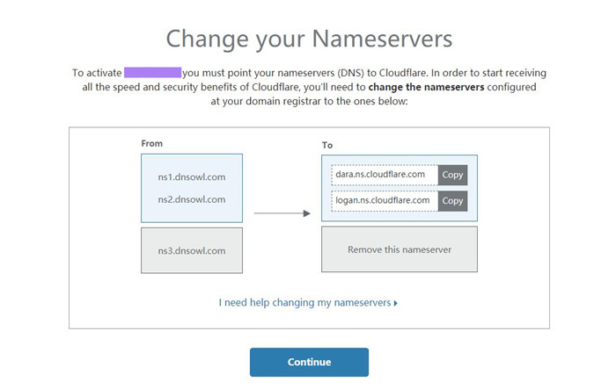
Task: Click the speed and security benefits sentence
Action: pos(309,87)
